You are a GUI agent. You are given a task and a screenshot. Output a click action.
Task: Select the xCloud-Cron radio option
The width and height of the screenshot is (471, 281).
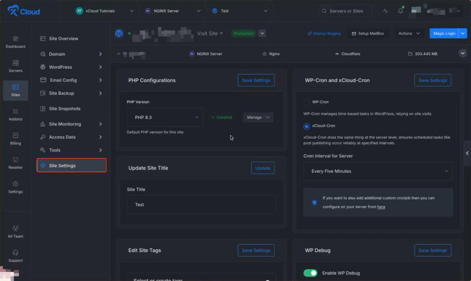pyautogui.click(x=306, y=126)
